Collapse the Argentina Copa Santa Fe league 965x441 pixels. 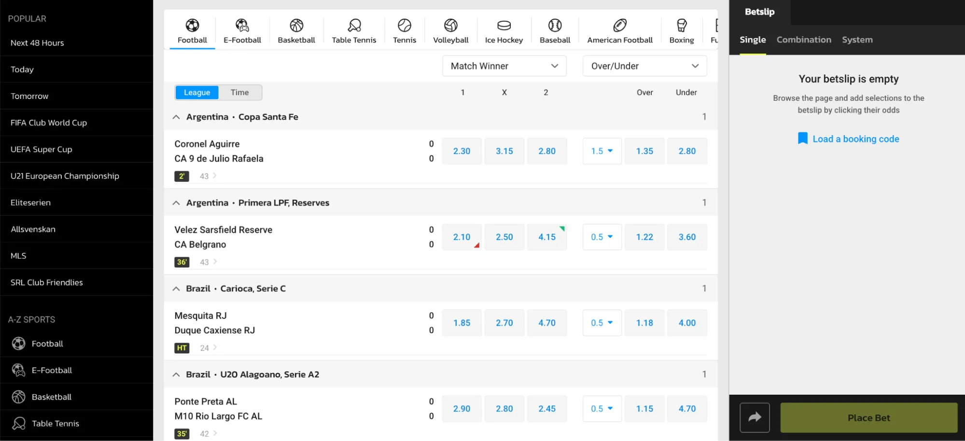176,117
